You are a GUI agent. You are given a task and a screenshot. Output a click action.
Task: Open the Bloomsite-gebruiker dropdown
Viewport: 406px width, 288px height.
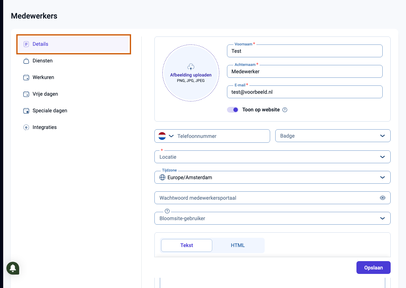coord(272,218)
